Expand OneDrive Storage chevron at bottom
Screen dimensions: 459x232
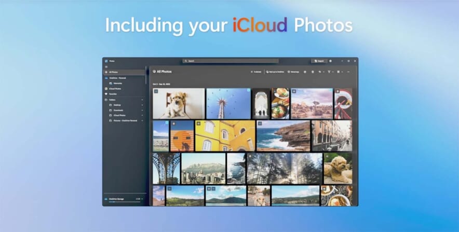click(142, 199)
